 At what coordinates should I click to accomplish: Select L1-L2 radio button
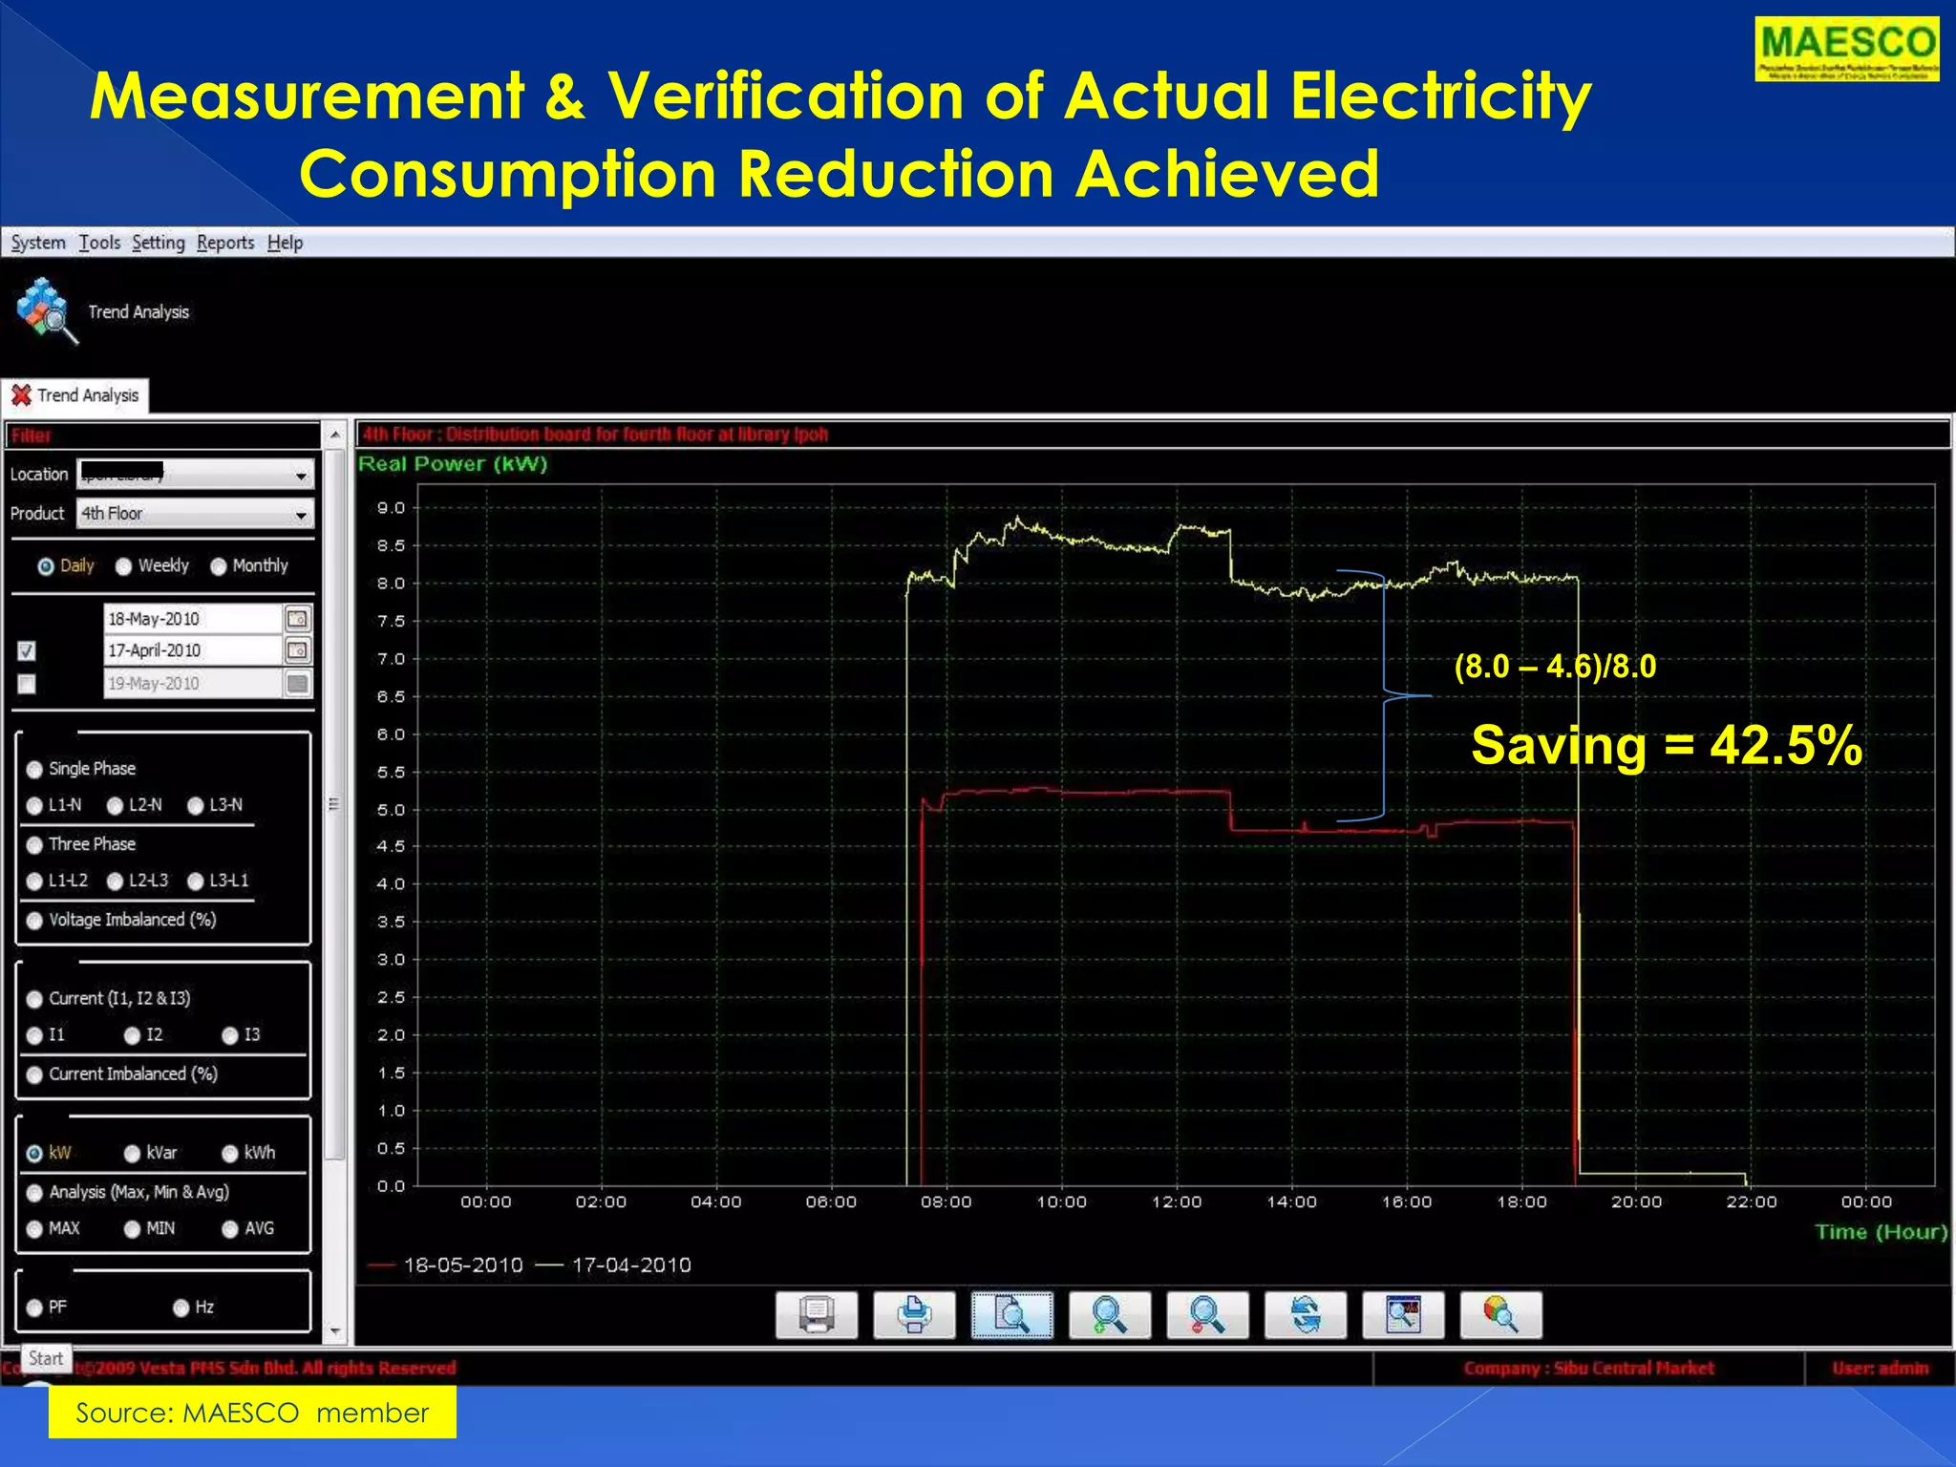pos(34,881)
